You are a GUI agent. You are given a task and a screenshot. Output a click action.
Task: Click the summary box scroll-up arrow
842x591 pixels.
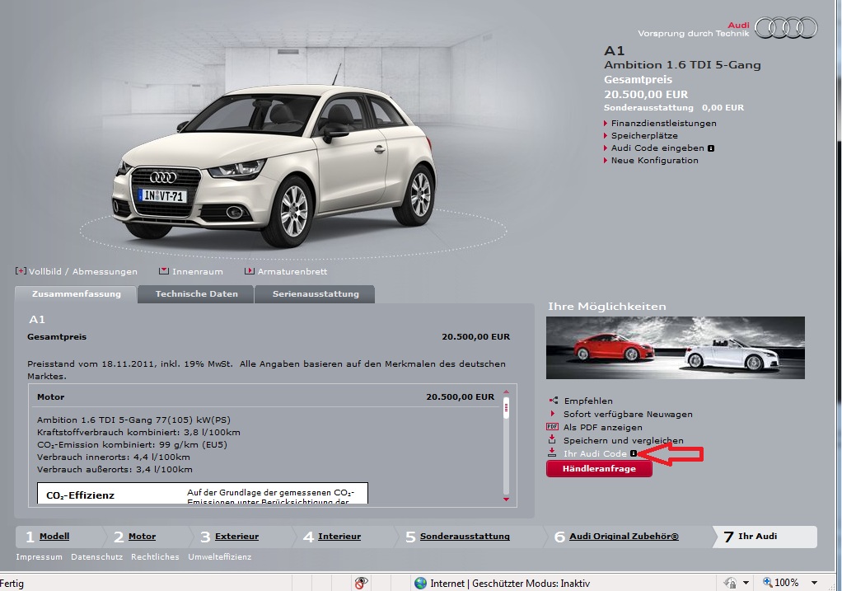pyautogui.click(x=506, y=392)
